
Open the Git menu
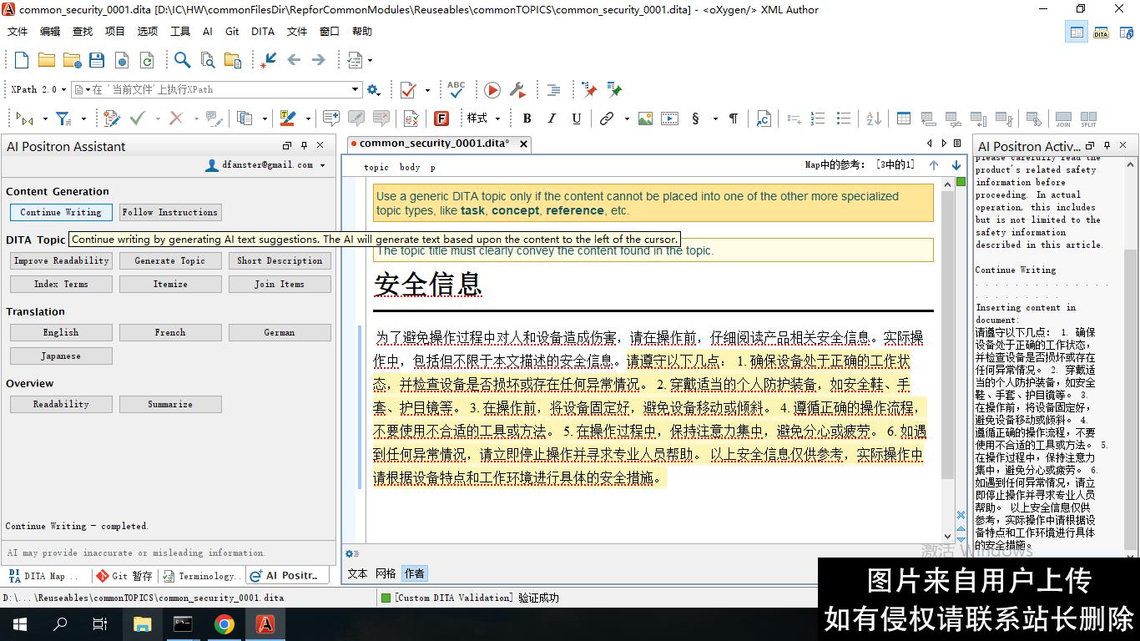[232, 32]
